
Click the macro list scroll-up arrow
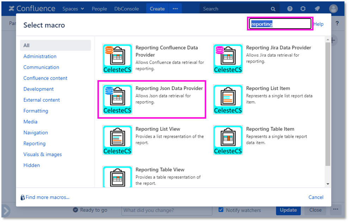(x=328, y=40)
